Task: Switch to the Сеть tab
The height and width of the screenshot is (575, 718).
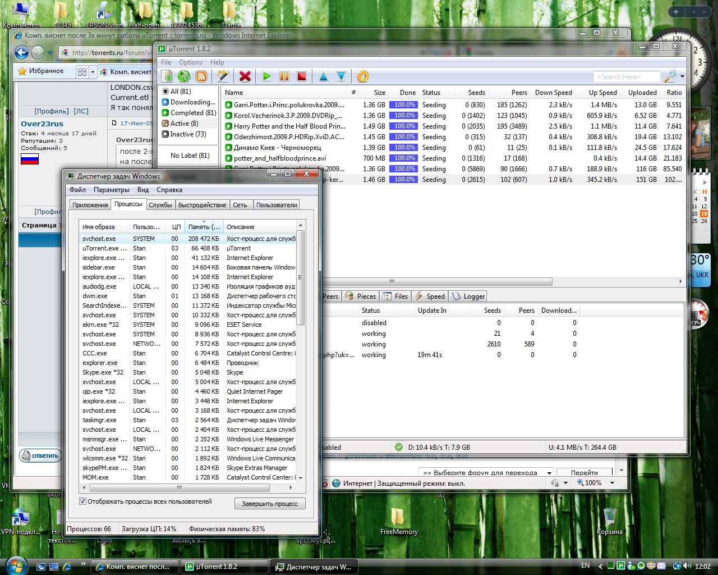Action: (x=240, y=205)
